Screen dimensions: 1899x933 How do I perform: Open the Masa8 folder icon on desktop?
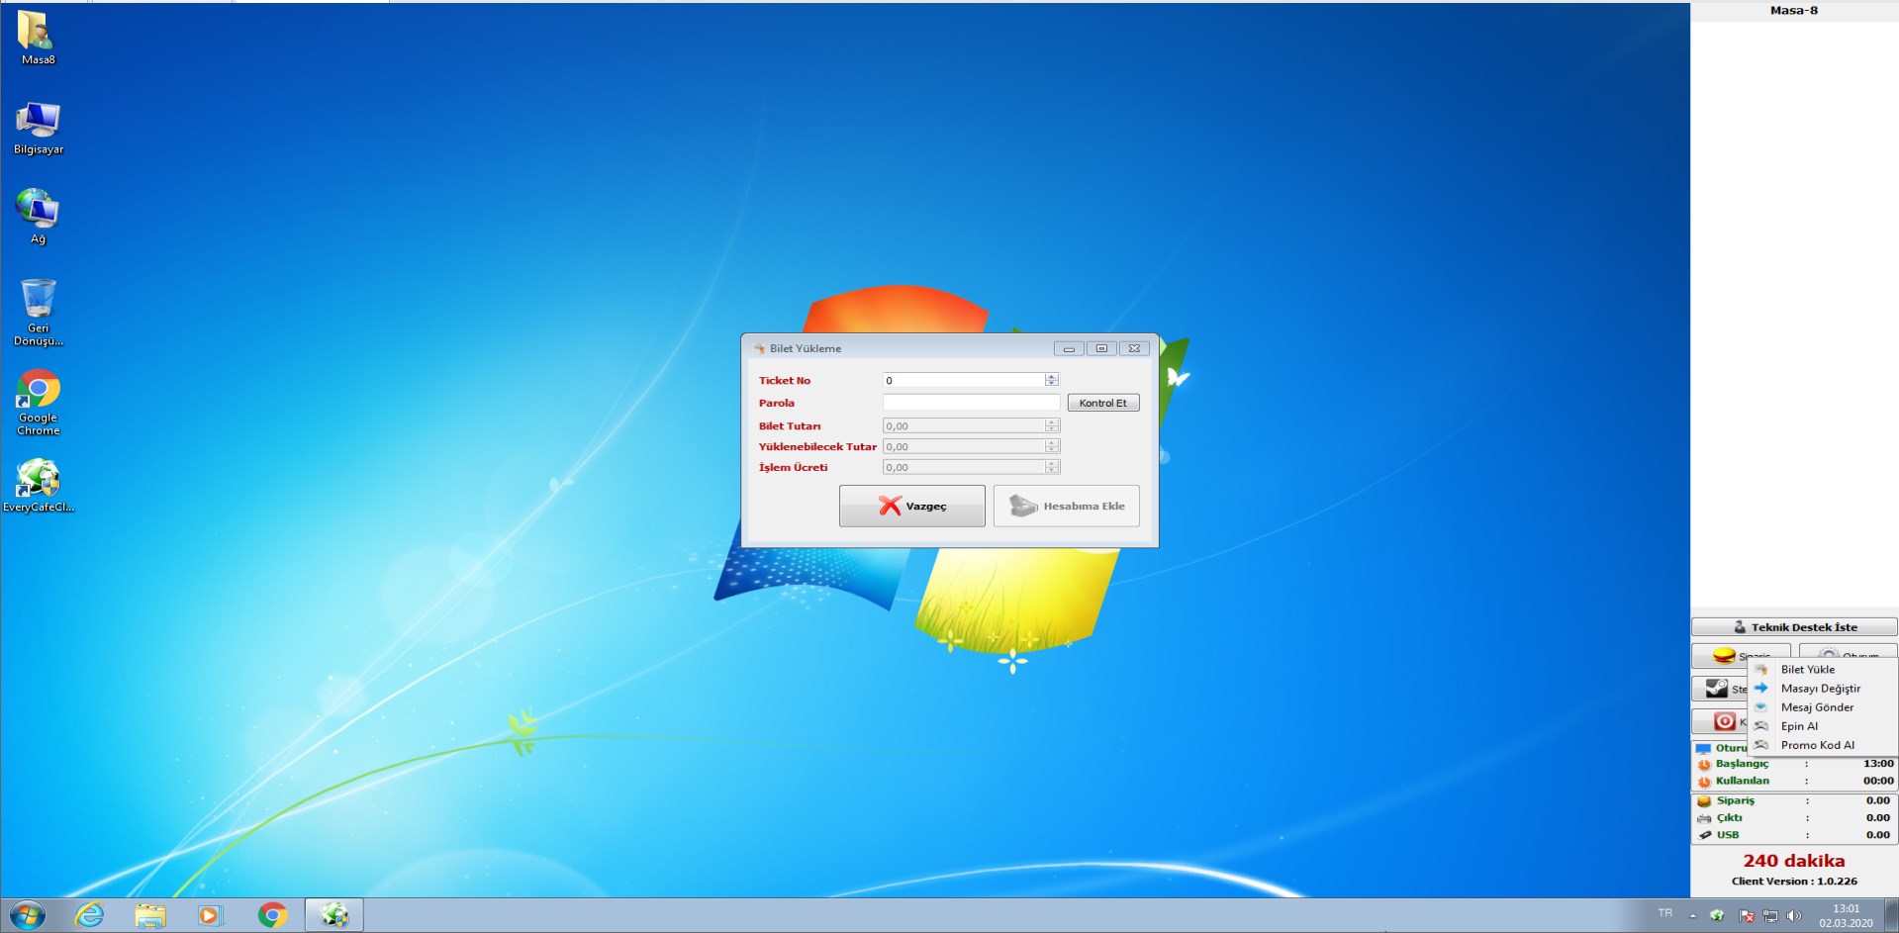click(38, 32)
